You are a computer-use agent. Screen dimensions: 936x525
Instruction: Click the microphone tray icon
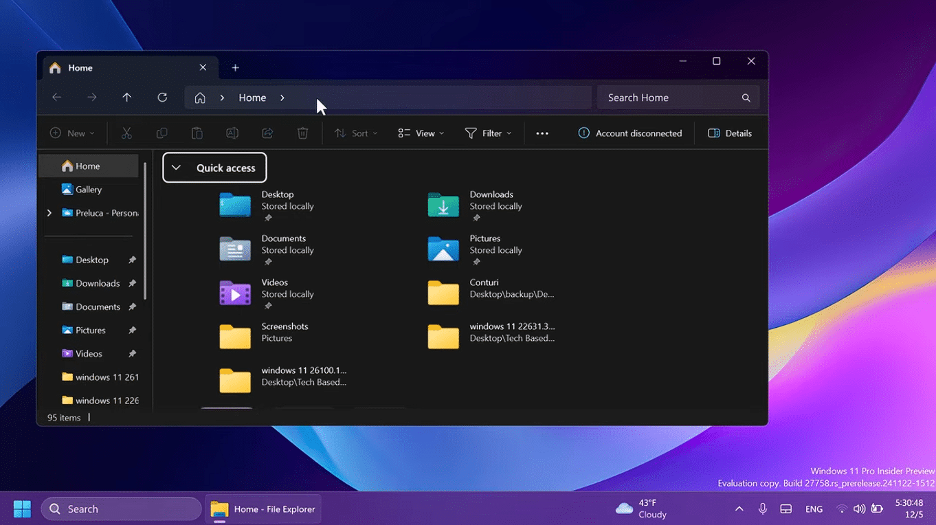click(x=762, y=509)
